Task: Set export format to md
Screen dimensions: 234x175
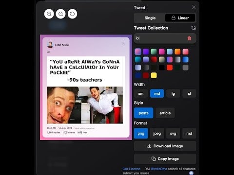Action: [189, 134]
